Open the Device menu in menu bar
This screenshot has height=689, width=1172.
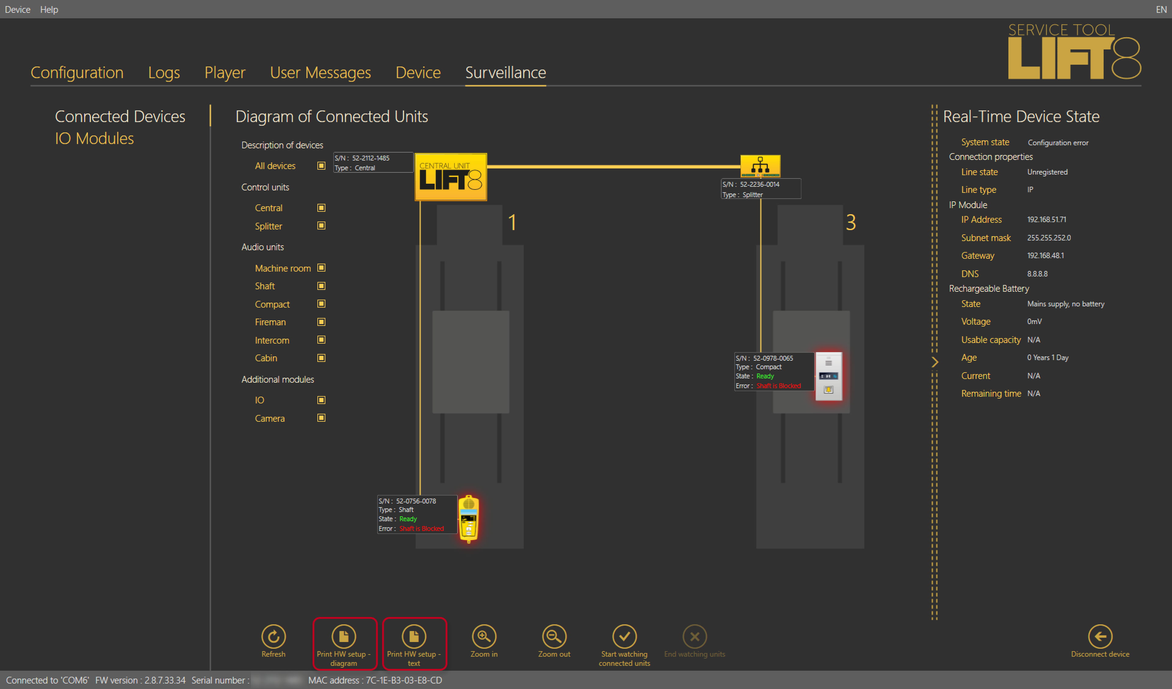click(18, 9)
